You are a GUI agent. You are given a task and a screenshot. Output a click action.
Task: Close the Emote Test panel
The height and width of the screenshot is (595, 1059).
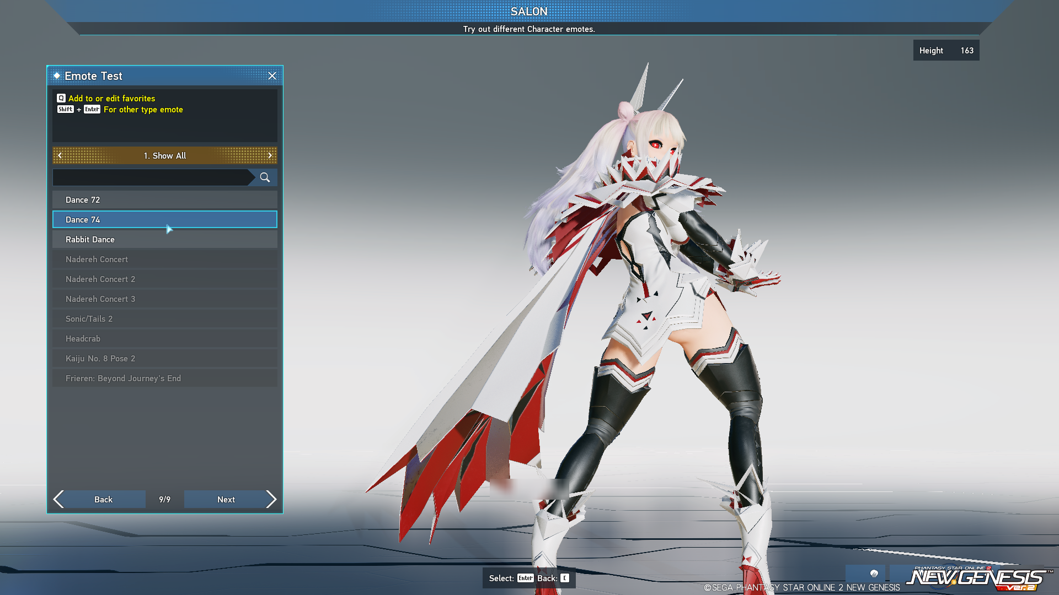point(272,76)
